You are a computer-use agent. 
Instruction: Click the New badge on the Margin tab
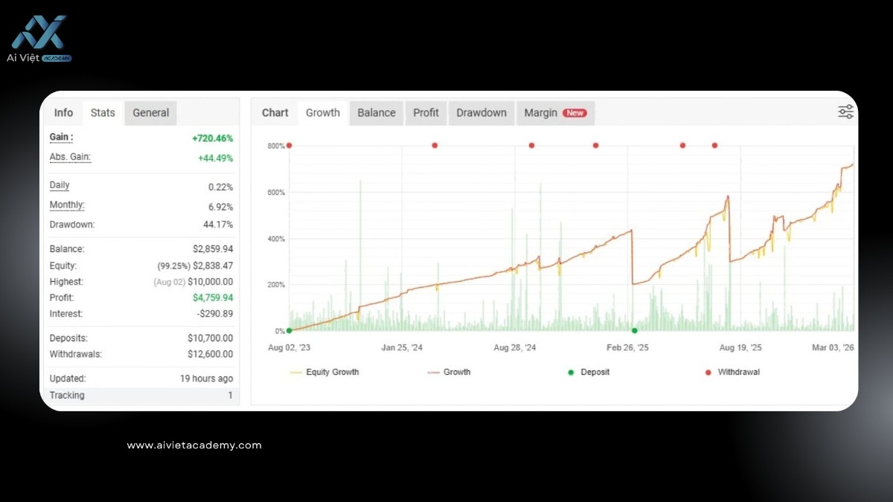pyautogui.click(x=575, y=112)
